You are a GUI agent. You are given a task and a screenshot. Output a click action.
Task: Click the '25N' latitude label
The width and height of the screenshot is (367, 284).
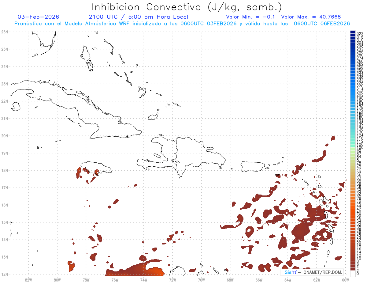coord(4,49)
